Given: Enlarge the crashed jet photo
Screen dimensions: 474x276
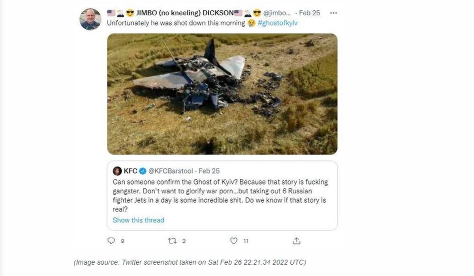Looking at the screenshot, I should (x=222, y=94).
